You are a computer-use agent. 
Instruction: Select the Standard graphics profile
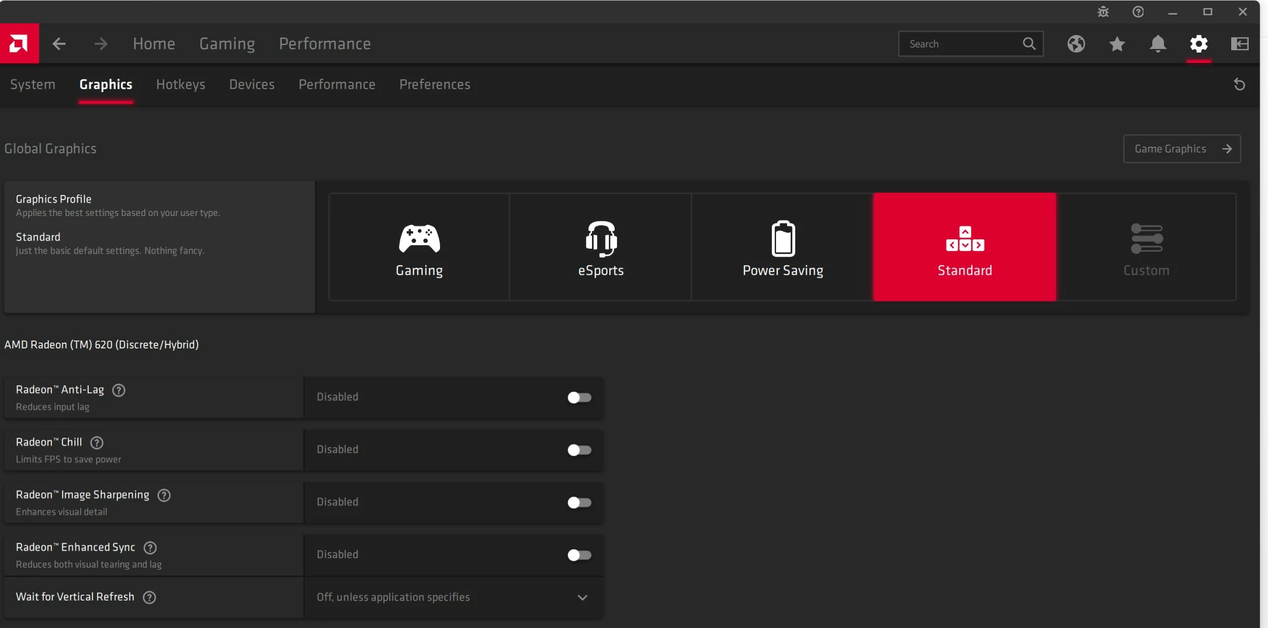pos(965,247)
